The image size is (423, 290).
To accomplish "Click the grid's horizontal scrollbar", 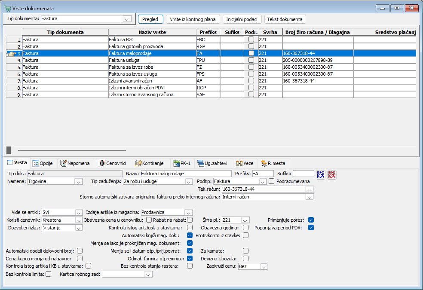I will click(x=72, y=150).
